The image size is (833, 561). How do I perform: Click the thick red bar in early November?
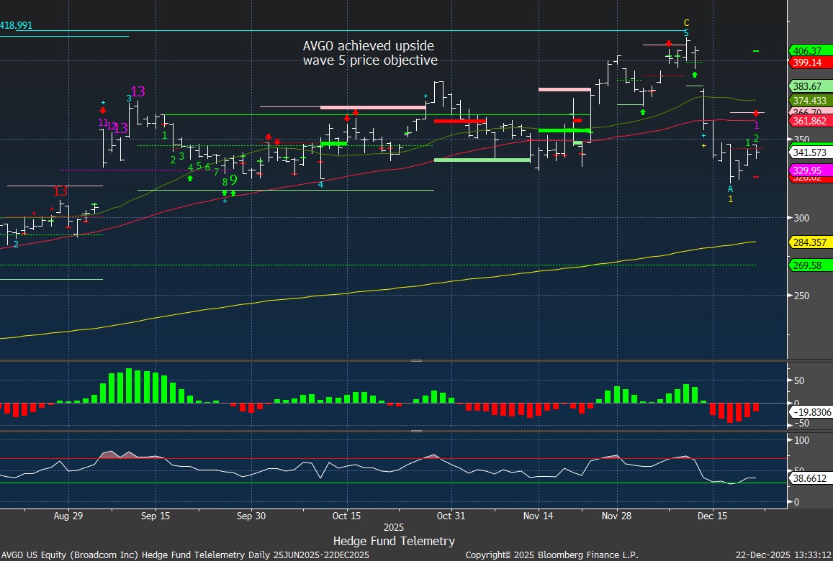click(460, 121)
